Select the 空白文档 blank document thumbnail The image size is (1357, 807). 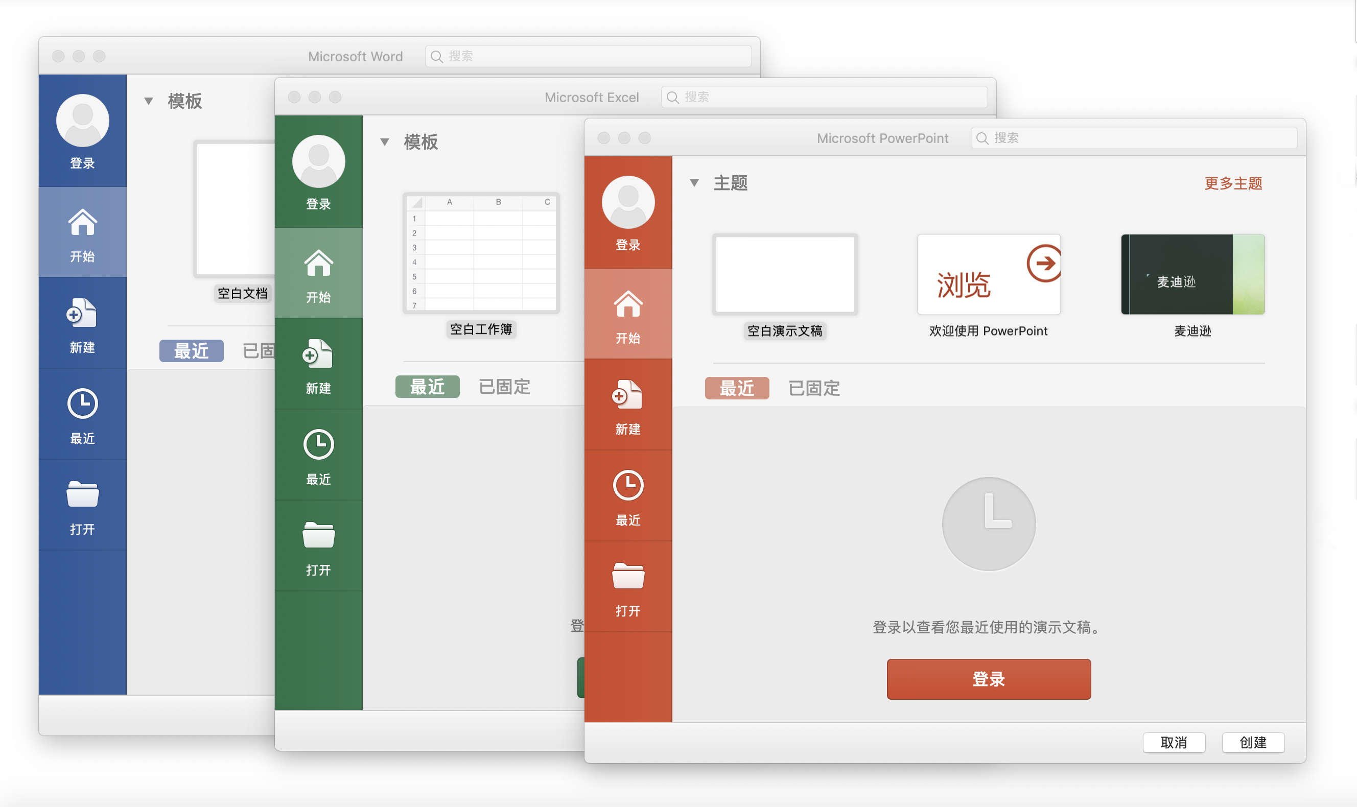click(235, 209)
